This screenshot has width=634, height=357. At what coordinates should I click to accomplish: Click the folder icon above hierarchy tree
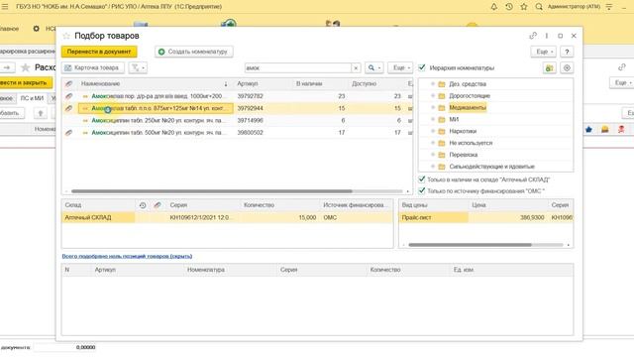[x=549, y=68]
